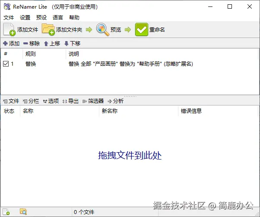
Task: Click the 规则 column header
Action: (44, 54)
